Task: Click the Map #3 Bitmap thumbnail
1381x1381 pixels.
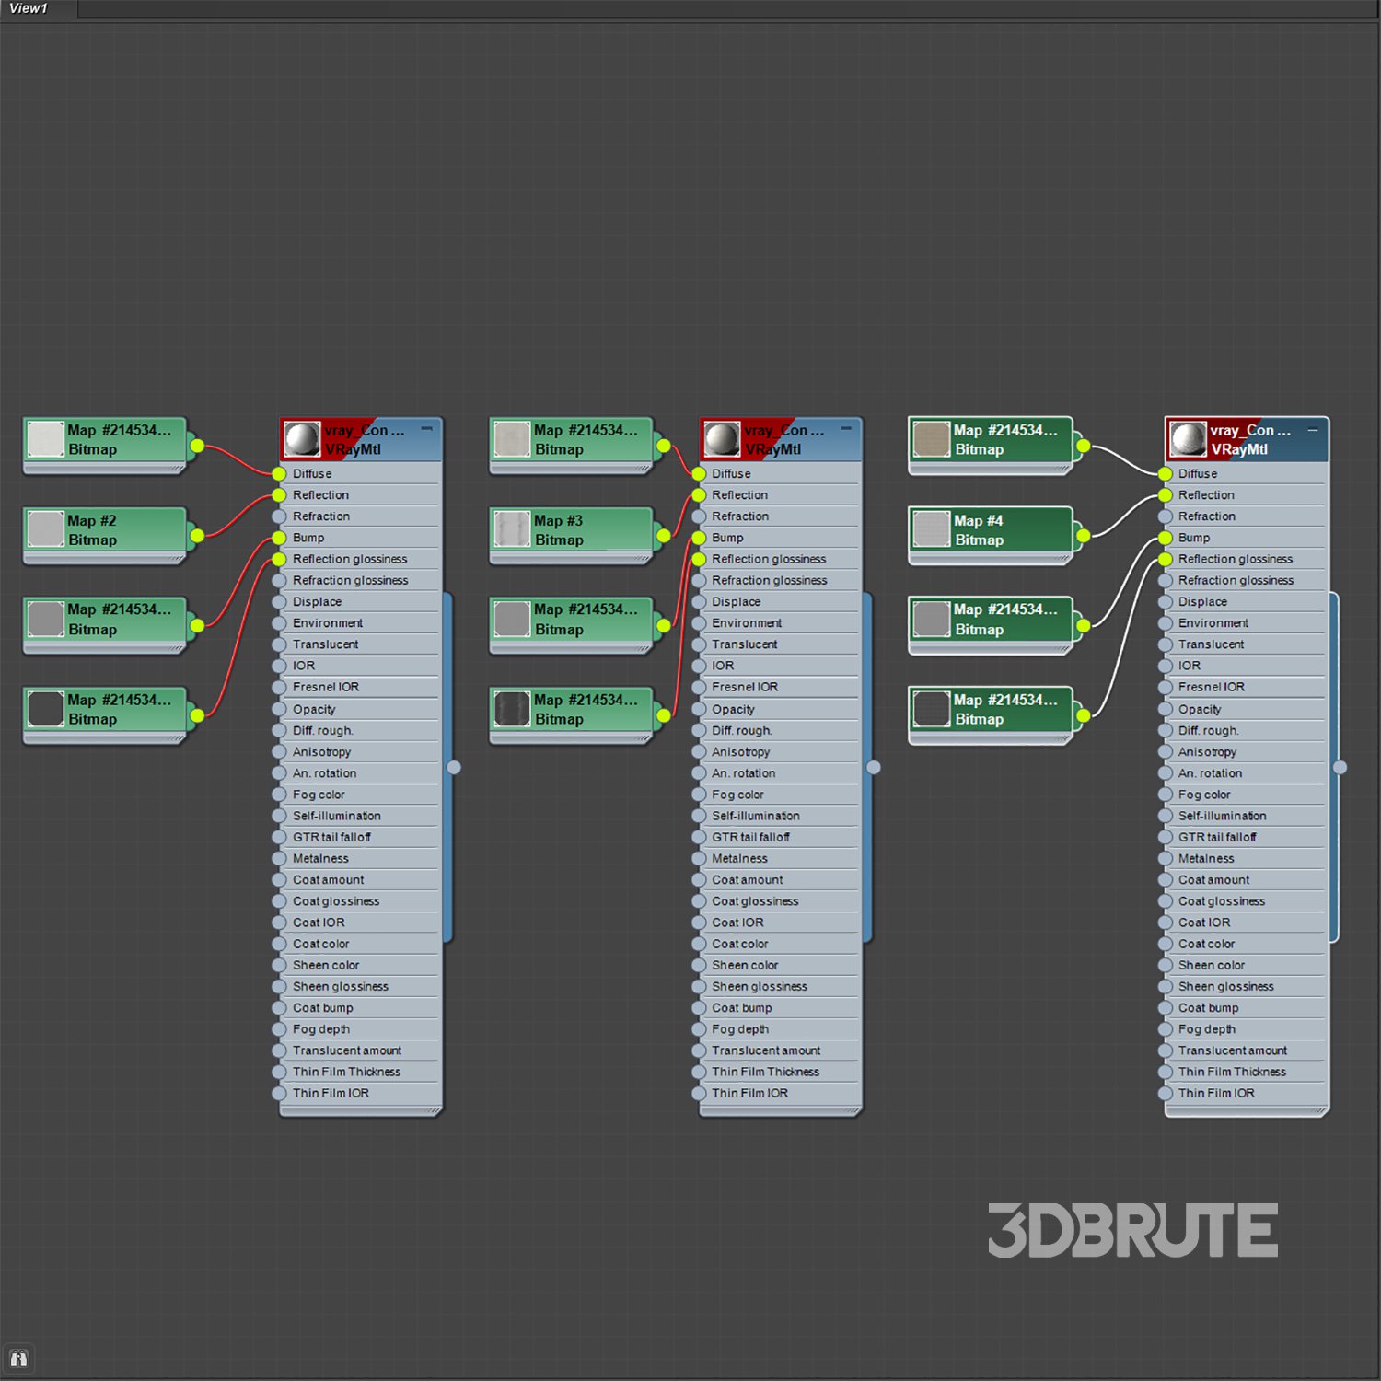Action: point(512,530)
